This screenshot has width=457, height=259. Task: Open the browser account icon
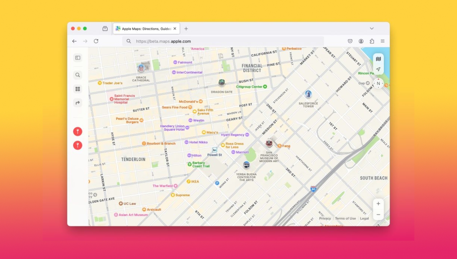coord(361,41)
